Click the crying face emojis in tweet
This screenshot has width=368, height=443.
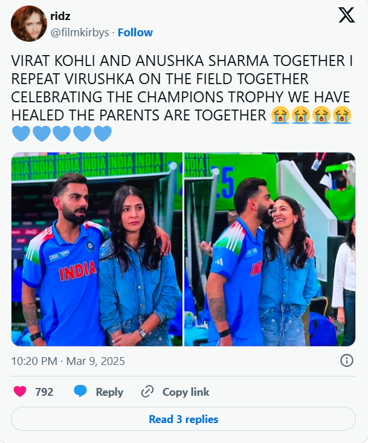click(x=311, y=115)
